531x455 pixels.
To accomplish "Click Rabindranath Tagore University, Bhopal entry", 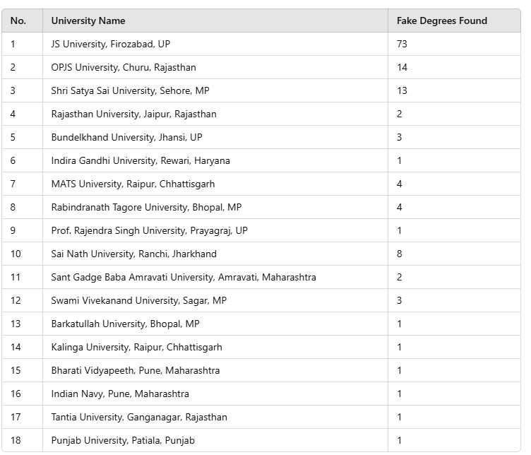I will 146,207.
